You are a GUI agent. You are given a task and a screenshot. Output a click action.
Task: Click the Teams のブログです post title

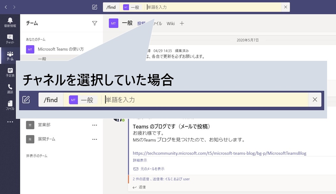[172, 126]
